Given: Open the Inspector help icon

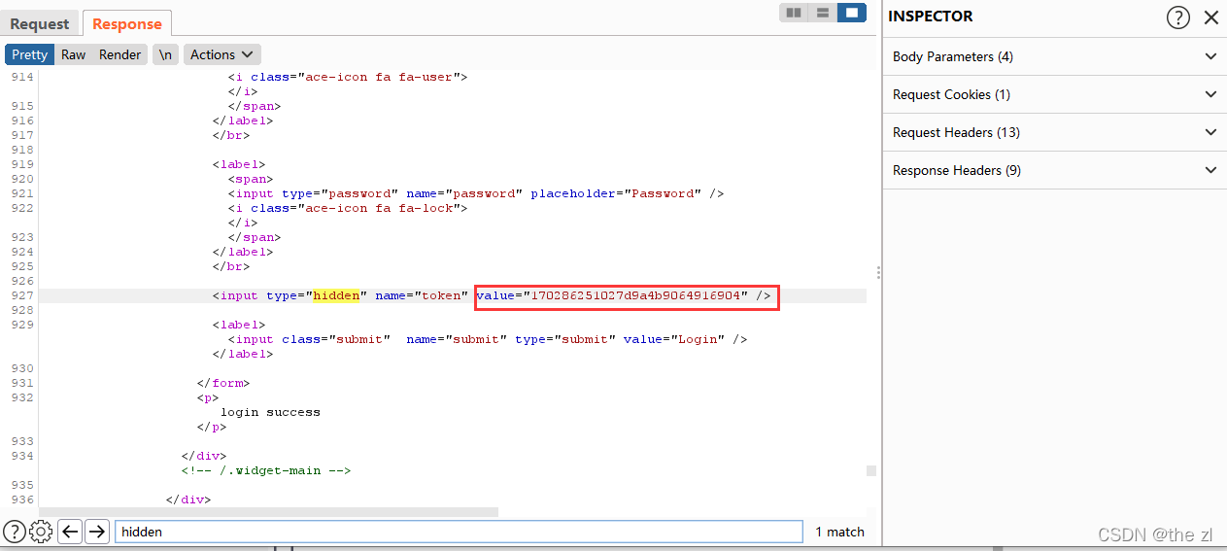Looking at the screenshot, I should pos(1177,17).
